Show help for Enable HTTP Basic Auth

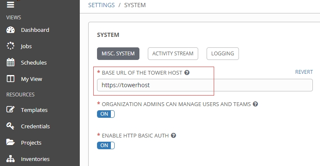click(x=173, y=135)
